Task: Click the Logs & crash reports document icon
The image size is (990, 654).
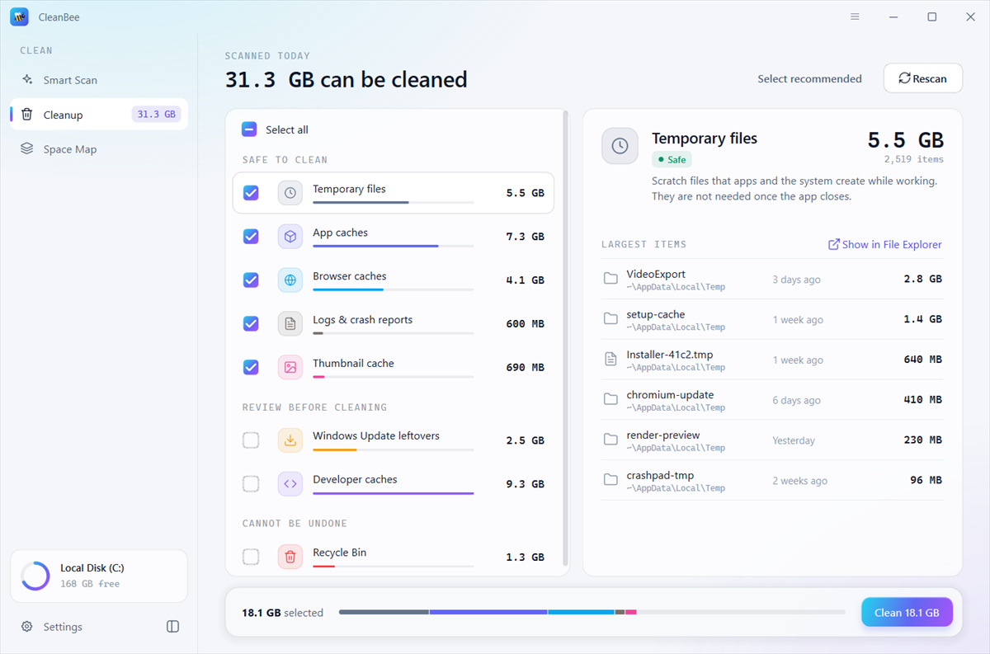Action: (x=290, y=324)
